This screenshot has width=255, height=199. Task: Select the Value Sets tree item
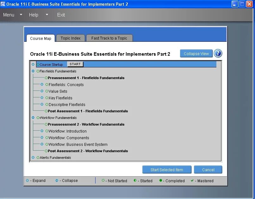click(58, 91)
